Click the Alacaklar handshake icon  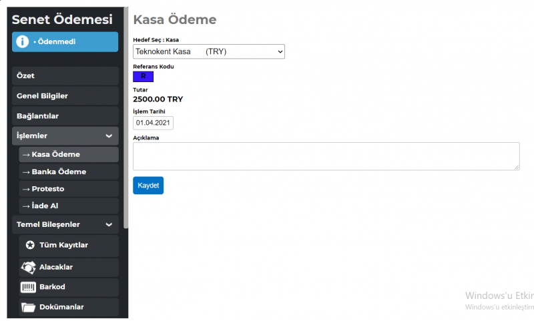[x=28, y=267]
